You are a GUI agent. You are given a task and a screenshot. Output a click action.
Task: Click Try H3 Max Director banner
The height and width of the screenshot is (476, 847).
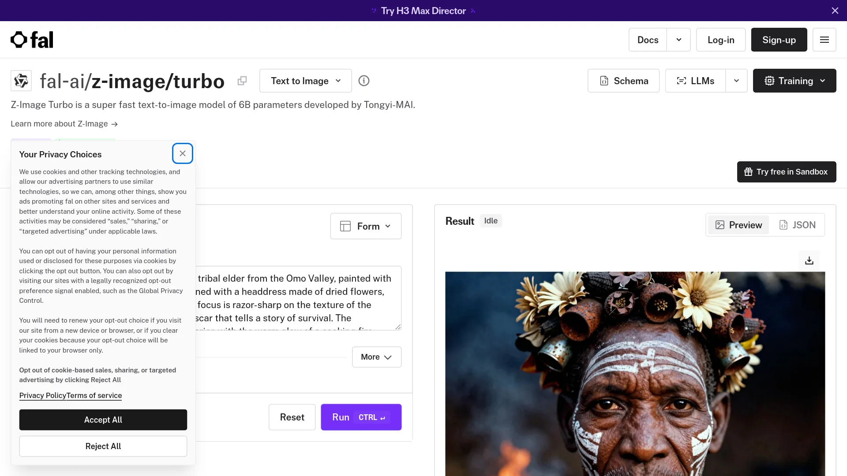tap(423, 11)
